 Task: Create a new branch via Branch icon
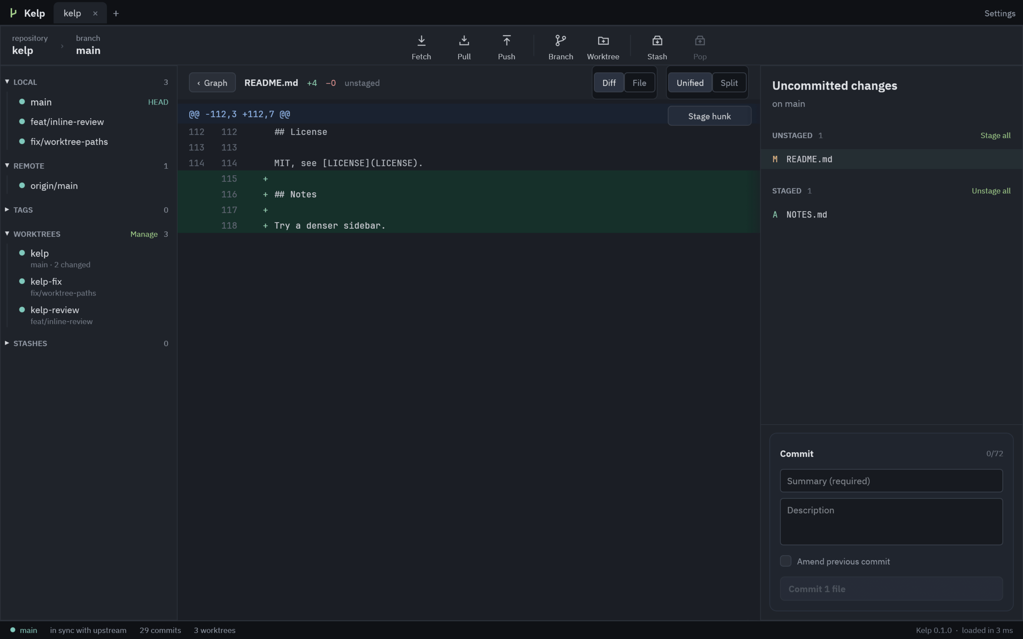pos(560,41)
